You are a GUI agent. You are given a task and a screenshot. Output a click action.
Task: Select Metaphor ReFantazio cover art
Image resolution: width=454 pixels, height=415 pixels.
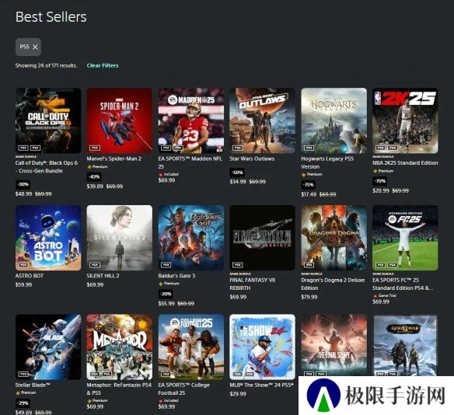click(120, 347)
